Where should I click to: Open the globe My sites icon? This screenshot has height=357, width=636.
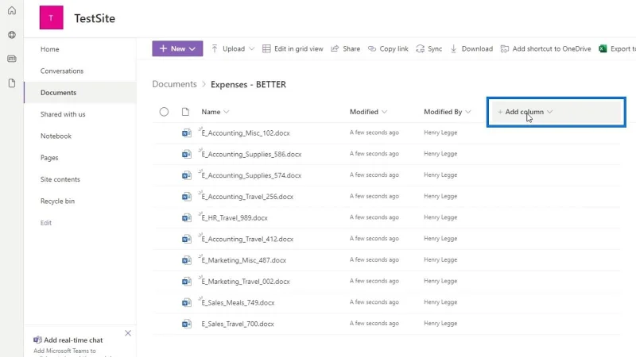(x=12, y=35)
